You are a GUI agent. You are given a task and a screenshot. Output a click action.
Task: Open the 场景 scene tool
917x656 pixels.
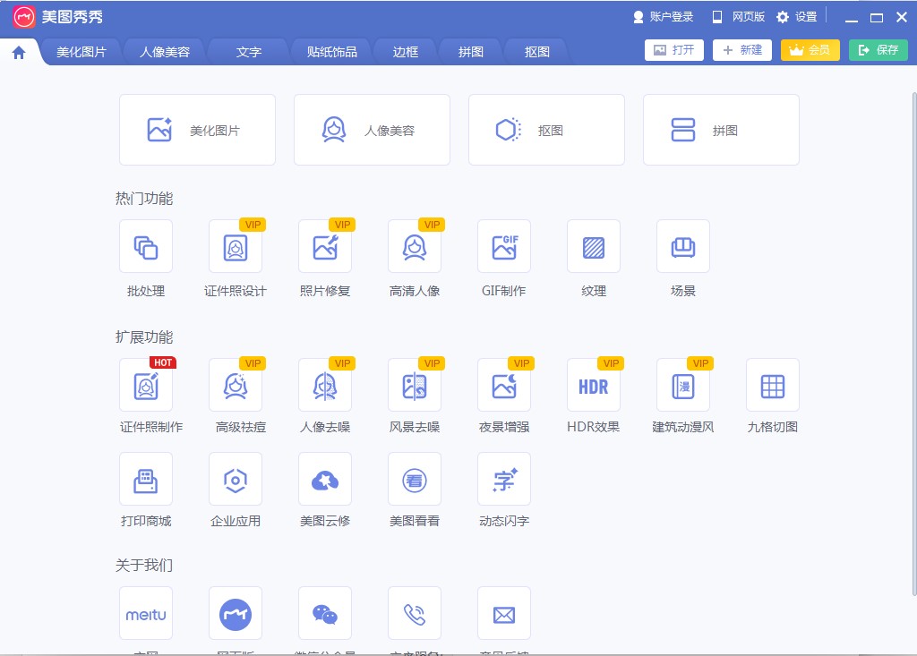click(x=682, y=246)
